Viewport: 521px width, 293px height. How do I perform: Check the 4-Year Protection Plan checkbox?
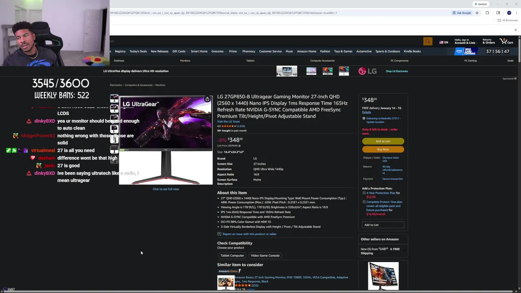coord(364,193)
